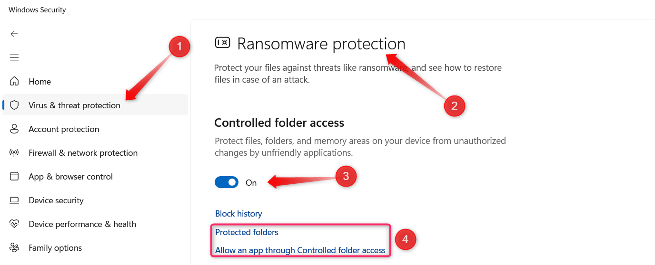Click the Virus & threat protection shield icon
This screenshot has width=655, height=265.
pyautogui.click(x=14, y=105)
